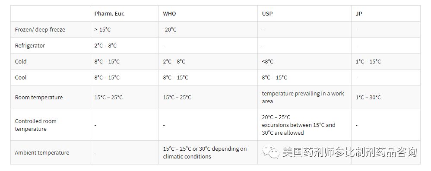Image resolution: width=431 pixels, height=171 pixels.
Task: Click the WeChat logo icon in watermark
Action: coord(271,152)
